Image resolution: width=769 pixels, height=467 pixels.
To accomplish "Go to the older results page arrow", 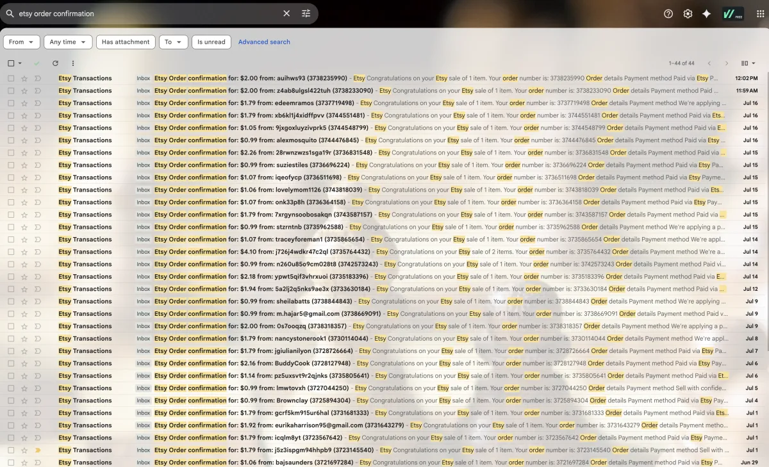I will 727,63.
